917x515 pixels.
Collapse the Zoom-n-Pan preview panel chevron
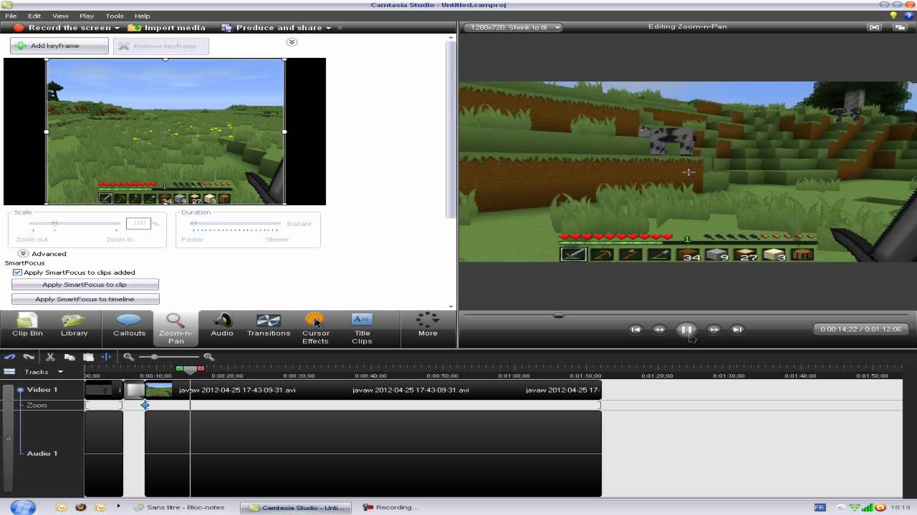point(292,42)
